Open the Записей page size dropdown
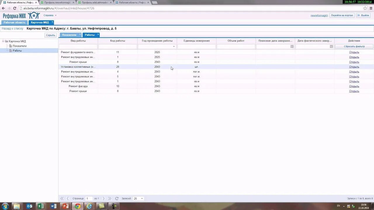Viewport: 374px width, 210px height. (x=142, y=198)
